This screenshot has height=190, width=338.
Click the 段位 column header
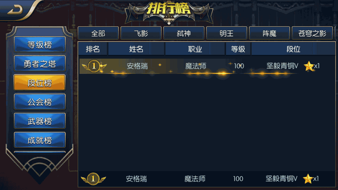pyautogui.click(x=293, y=49)
